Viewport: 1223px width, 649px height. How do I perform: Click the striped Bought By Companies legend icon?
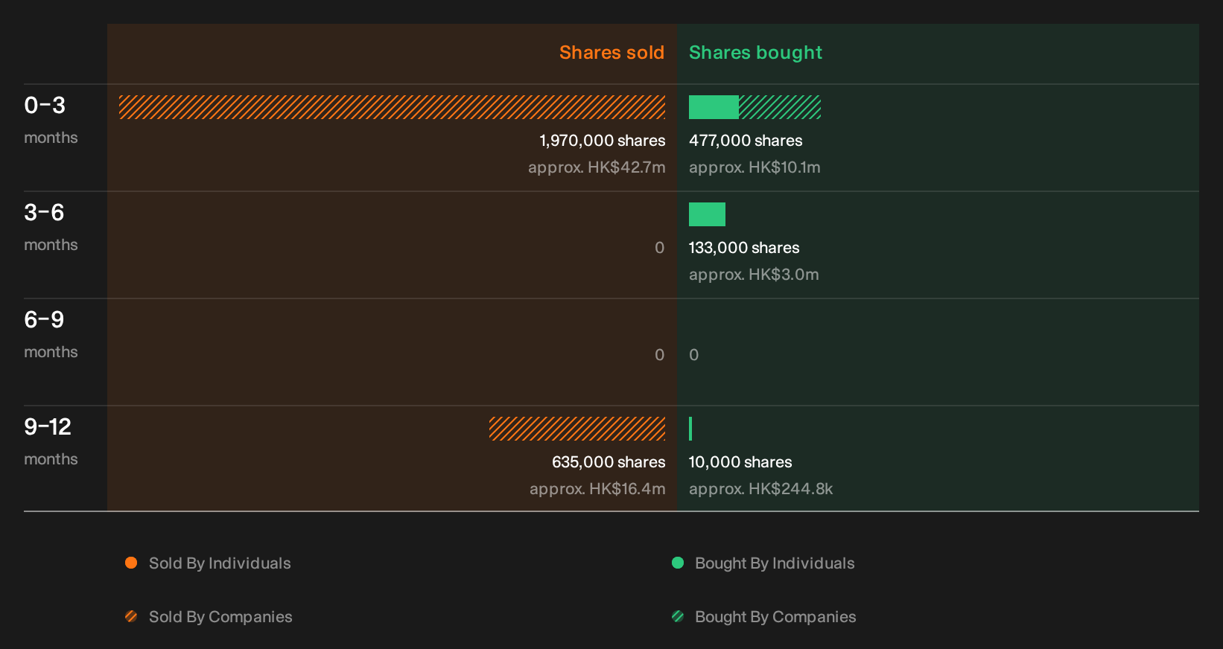point(678,616)
